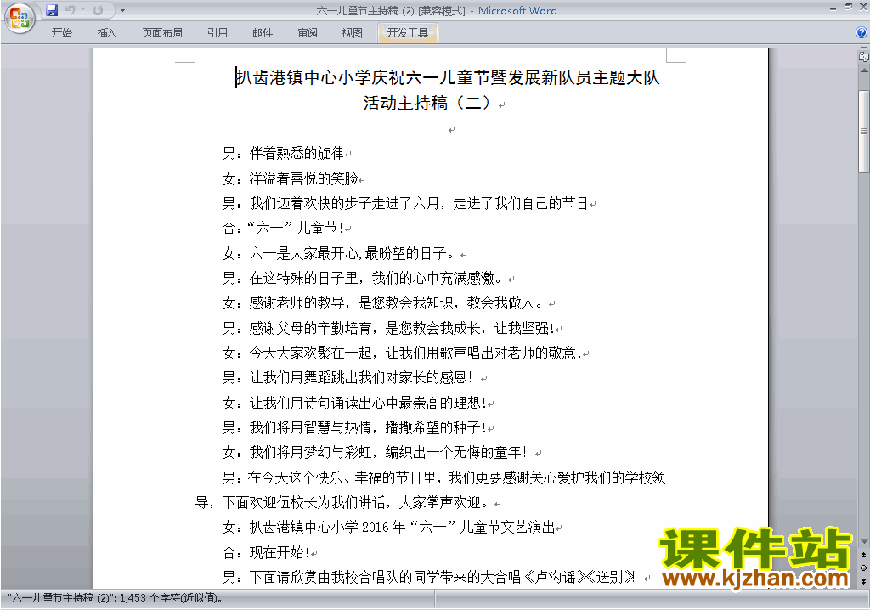This screenshot has width=870, height=610.
Task: Open the 审阅 tab
Action: click(x=308, y=33)
